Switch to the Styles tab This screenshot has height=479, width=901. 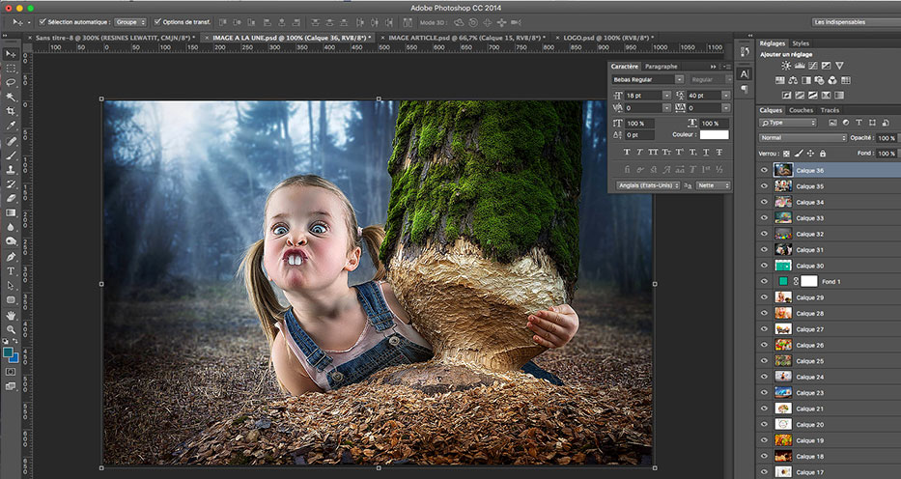(x=801, y=43)
